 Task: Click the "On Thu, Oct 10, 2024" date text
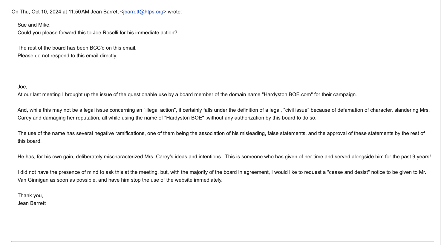point(36,12)
